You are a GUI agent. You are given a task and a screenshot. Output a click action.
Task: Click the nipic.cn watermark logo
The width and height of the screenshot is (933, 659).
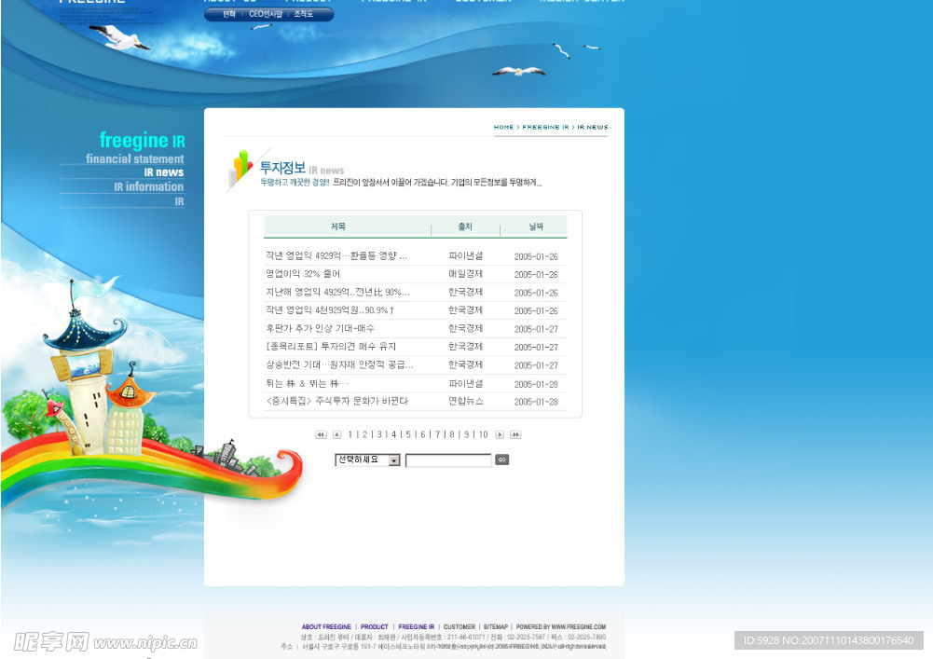tap(105, 641)
